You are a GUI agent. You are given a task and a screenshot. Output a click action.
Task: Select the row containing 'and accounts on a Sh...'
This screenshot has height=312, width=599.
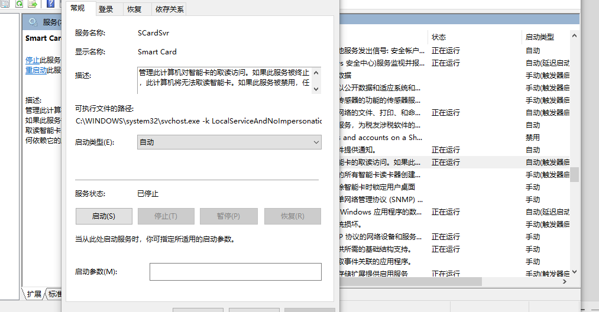click(x=455, y=138)
